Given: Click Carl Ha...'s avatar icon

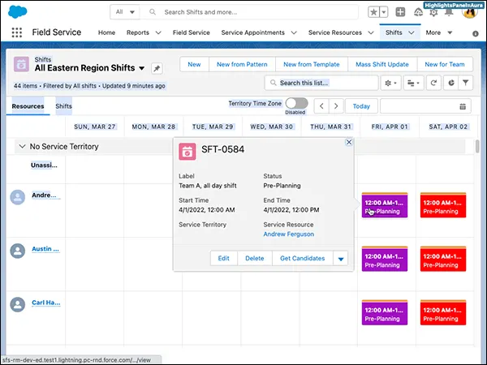Looking at the screenshot, I should point(18,304).
